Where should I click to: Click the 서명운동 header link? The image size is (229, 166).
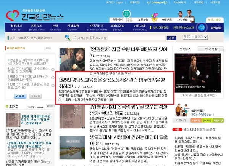pyautogui.click(x=167, y=20)
